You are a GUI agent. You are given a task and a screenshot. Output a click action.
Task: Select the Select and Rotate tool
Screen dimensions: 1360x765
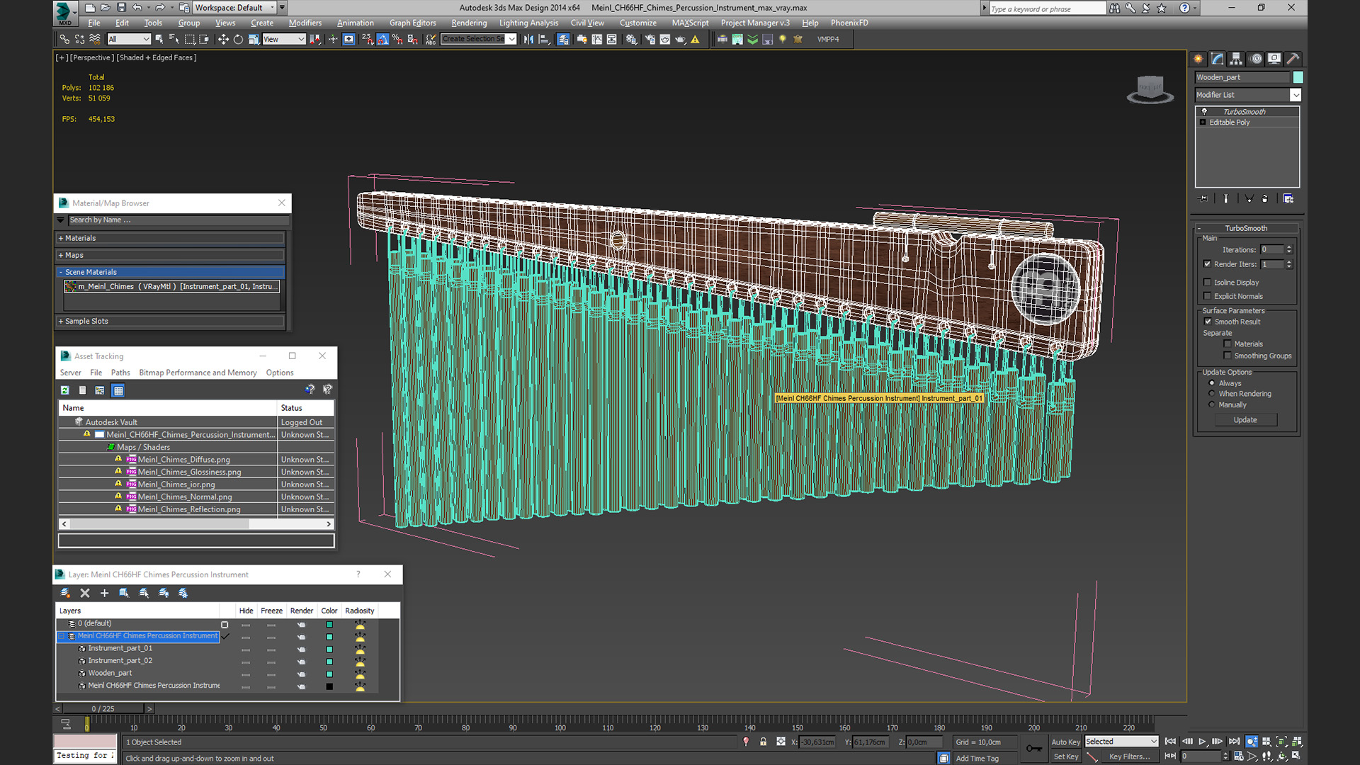coord(238,39)
